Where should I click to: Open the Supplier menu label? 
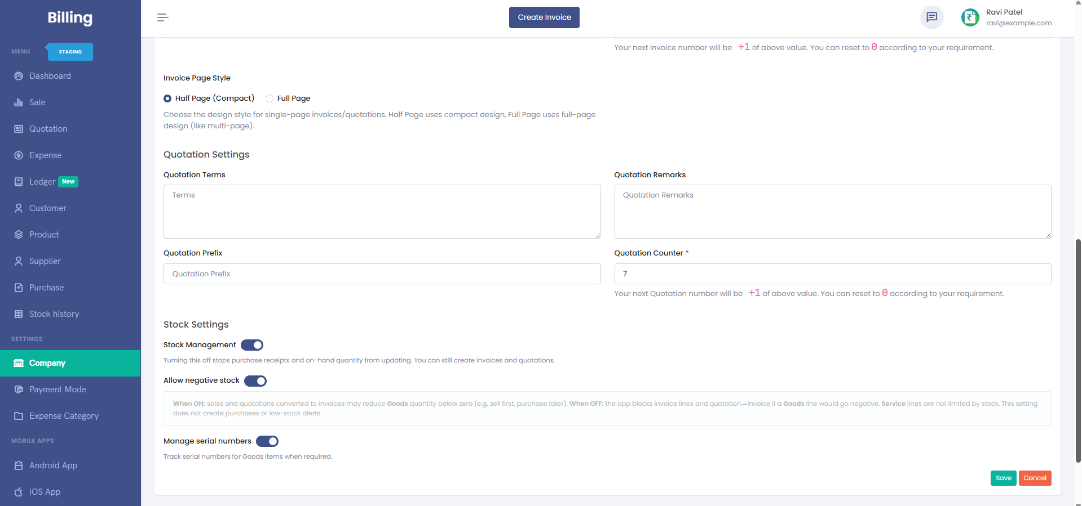click(x=45, y=261)
